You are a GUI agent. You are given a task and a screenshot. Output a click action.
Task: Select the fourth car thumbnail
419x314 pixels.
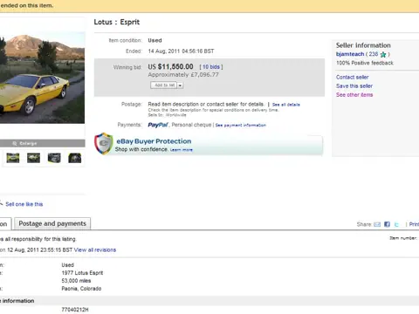point(75,158)
